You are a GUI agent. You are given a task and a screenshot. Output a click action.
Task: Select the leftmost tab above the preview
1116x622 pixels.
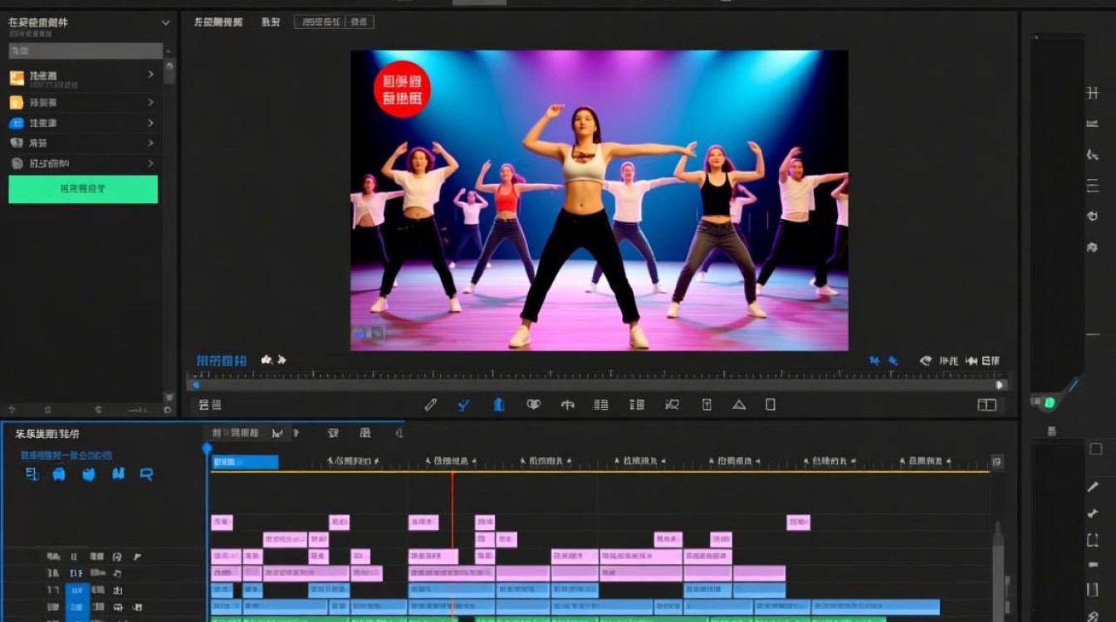click(x=218, y=22)
